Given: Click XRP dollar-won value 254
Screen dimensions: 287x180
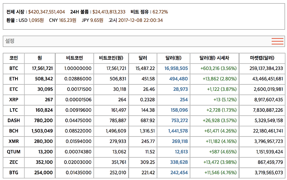Looking at the screenshot, I should (184, 100).
